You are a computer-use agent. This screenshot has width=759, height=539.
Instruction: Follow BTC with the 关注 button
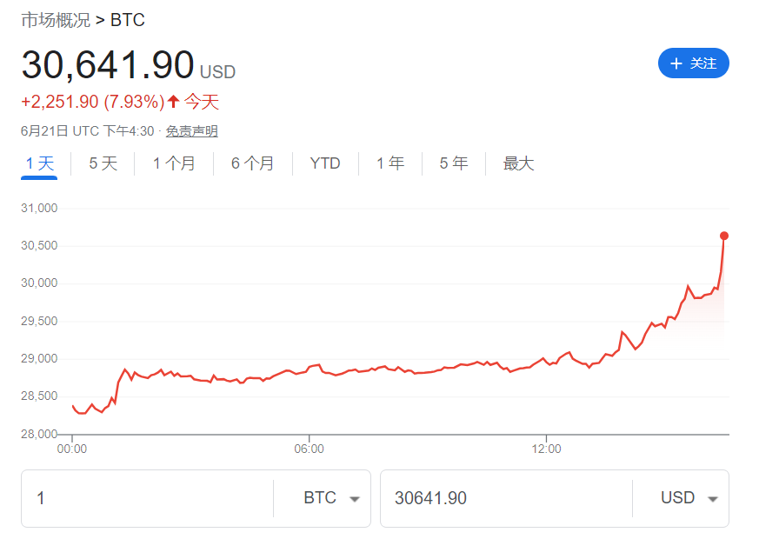(693, 63)
